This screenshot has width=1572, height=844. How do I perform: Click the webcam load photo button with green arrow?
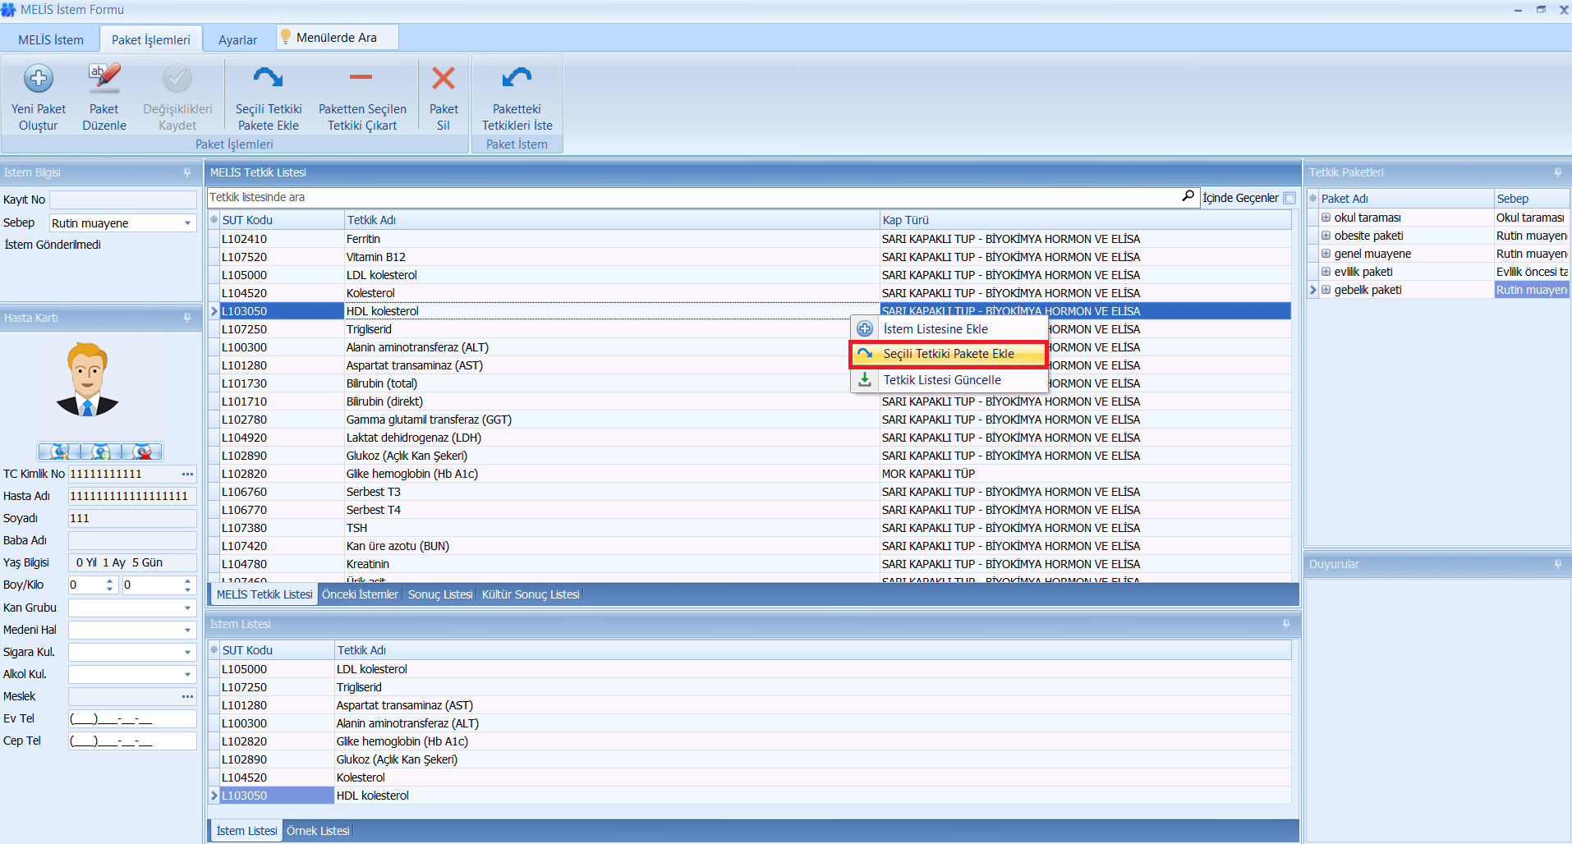pyautogui.click(x=100, y=452)
